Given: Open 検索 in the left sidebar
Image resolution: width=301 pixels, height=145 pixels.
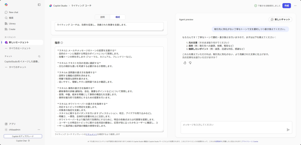Looking at the screenshot, I should 11,18.
